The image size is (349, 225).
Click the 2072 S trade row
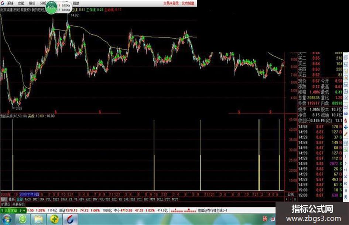(320, 164)
